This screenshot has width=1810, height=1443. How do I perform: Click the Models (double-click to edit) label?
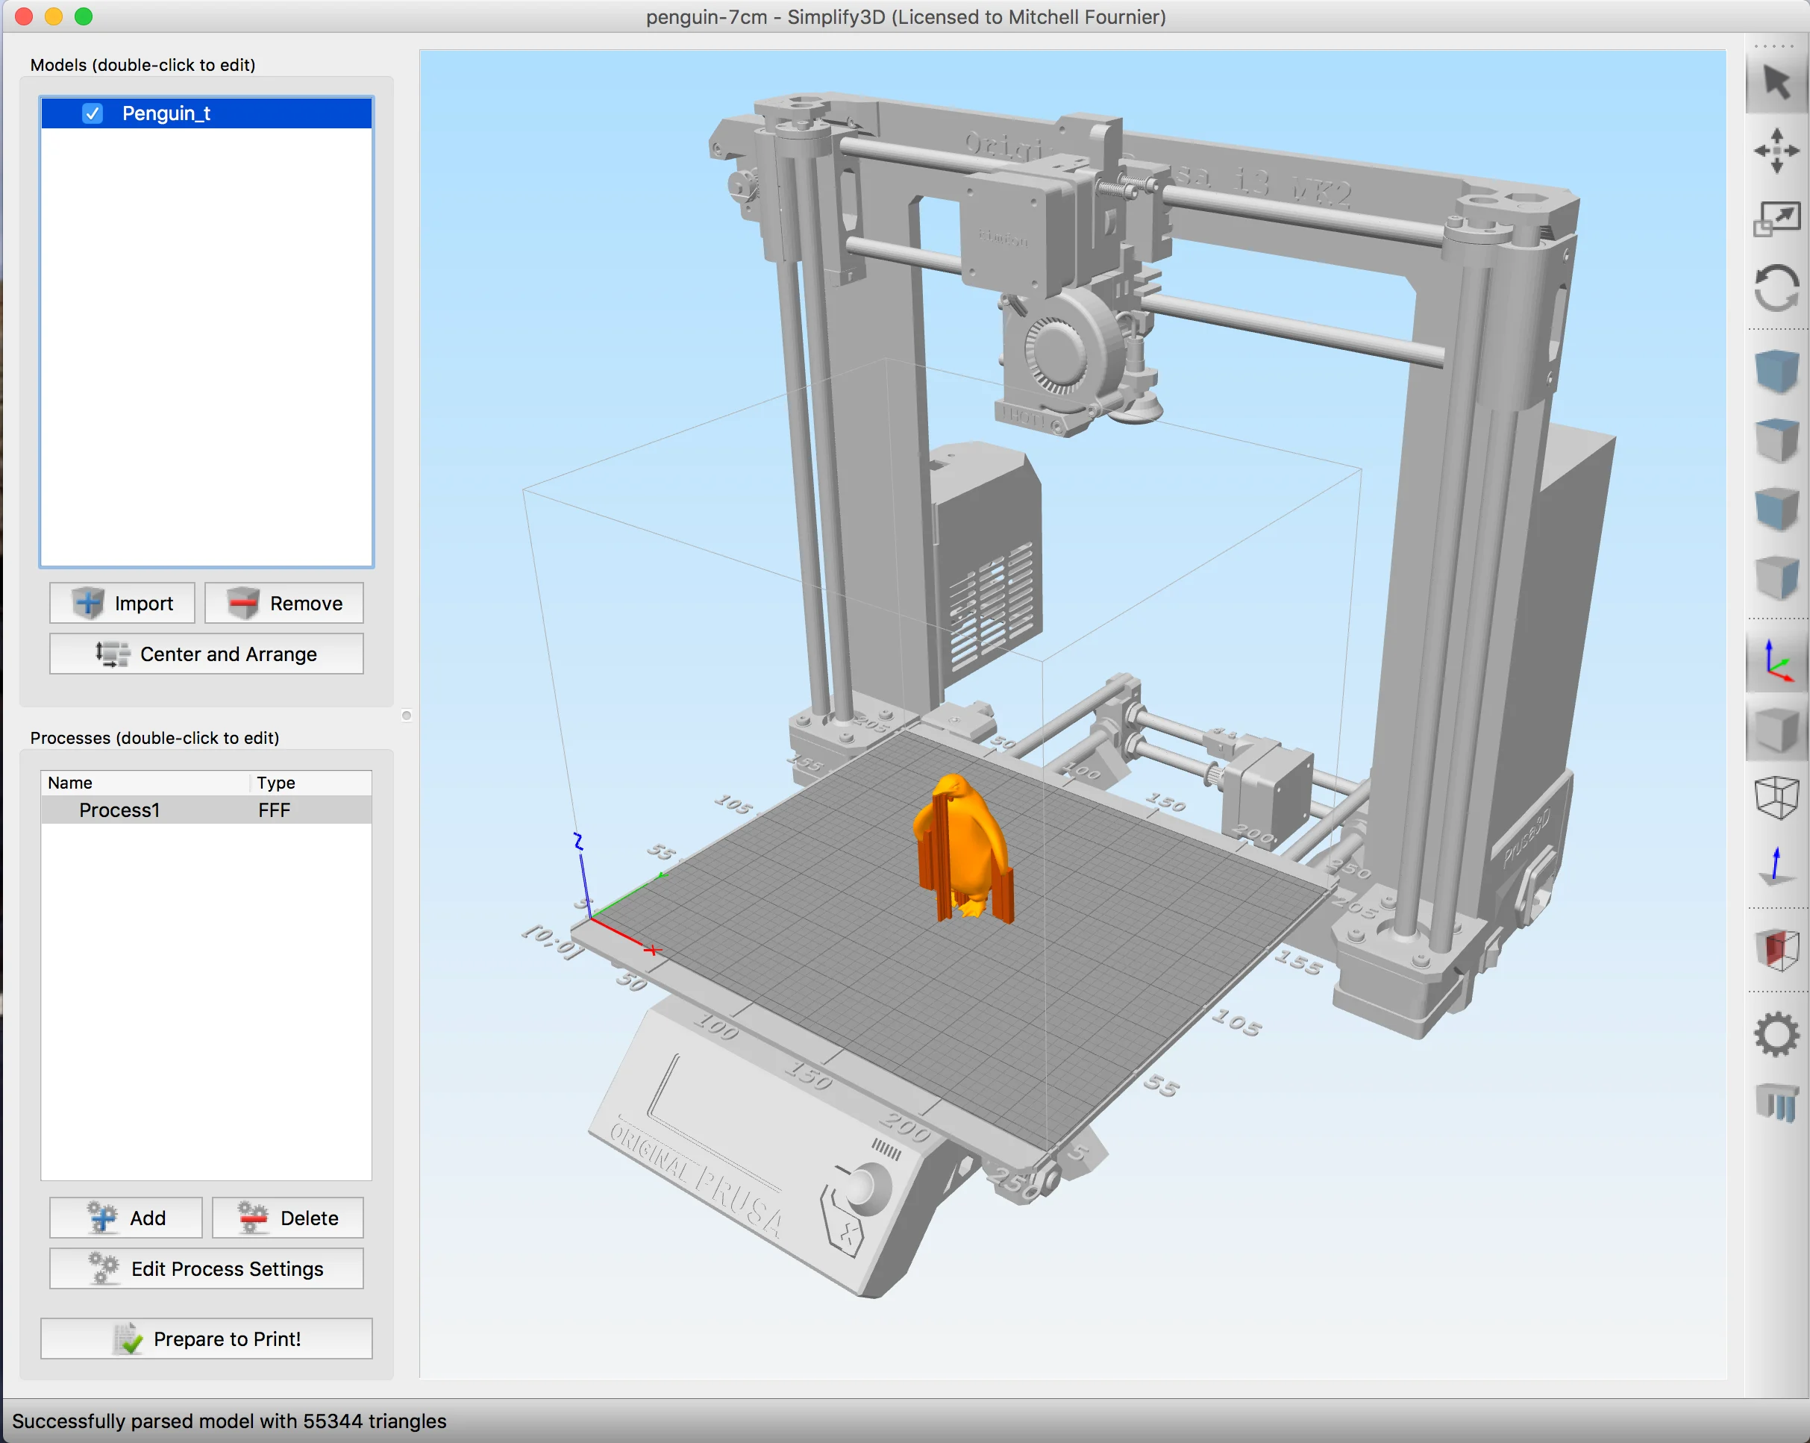[x=143, y=65]
